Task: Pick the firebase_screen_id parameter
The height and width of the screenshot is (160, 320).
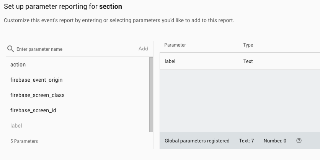Action: (33, 110)
